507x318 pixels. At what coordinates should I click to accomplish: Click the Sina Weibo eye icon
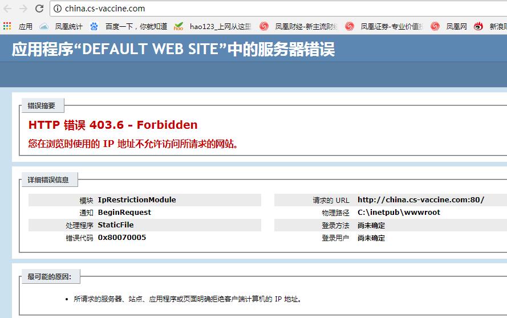tap(478, 26)
